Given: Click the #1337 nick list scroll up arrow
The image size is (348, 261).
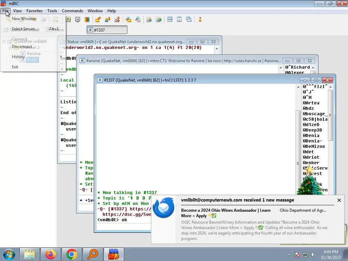Looking at the screenshot, I should coord(330,87).
